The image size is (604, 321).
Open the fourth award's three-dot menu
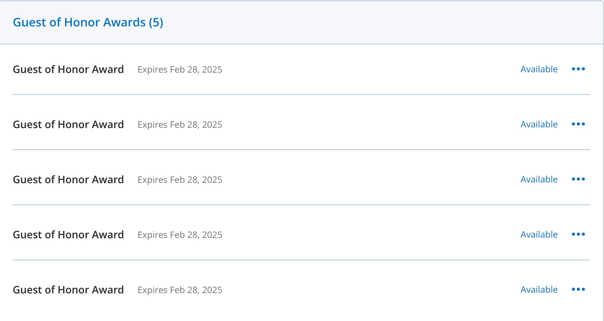point(578,234)
